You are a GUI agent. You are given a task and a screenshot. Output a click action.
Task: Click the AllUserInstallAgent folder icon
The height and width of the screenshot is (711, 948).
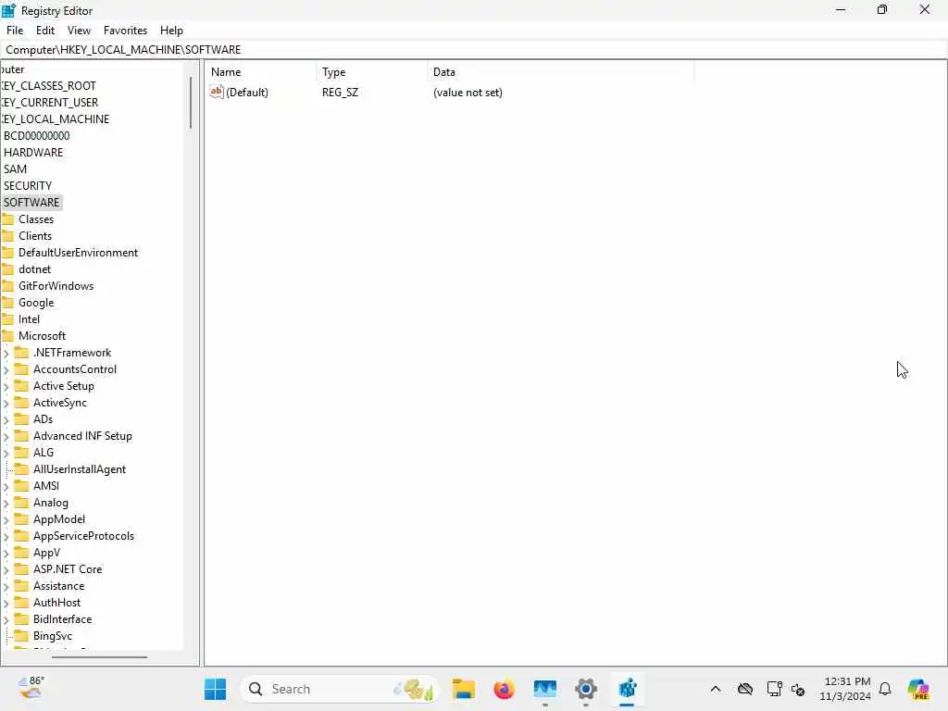point(21,468)
